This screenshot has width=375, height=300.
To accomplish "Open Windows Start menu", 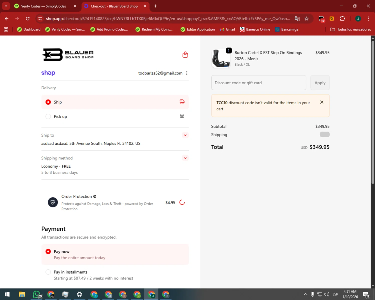I will [x=7, y=294].
